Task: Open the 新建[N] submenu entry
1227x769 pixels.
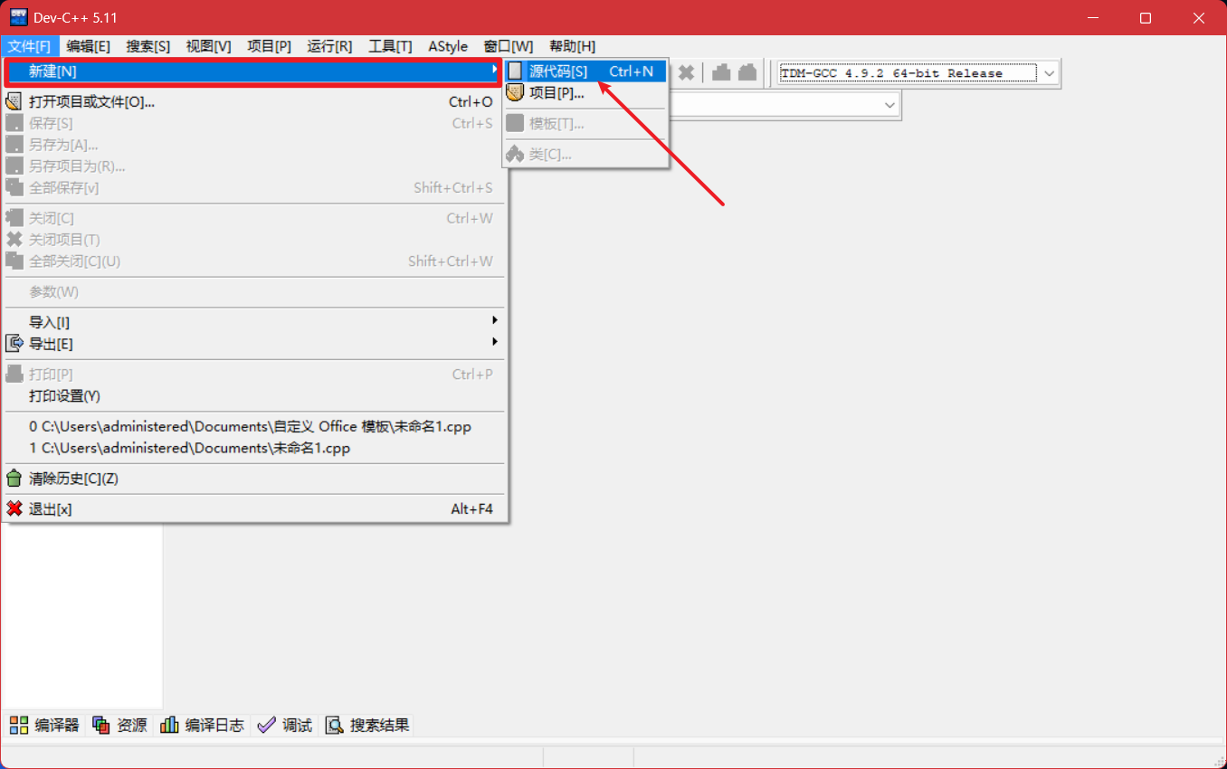Action: tap(253, 71)
